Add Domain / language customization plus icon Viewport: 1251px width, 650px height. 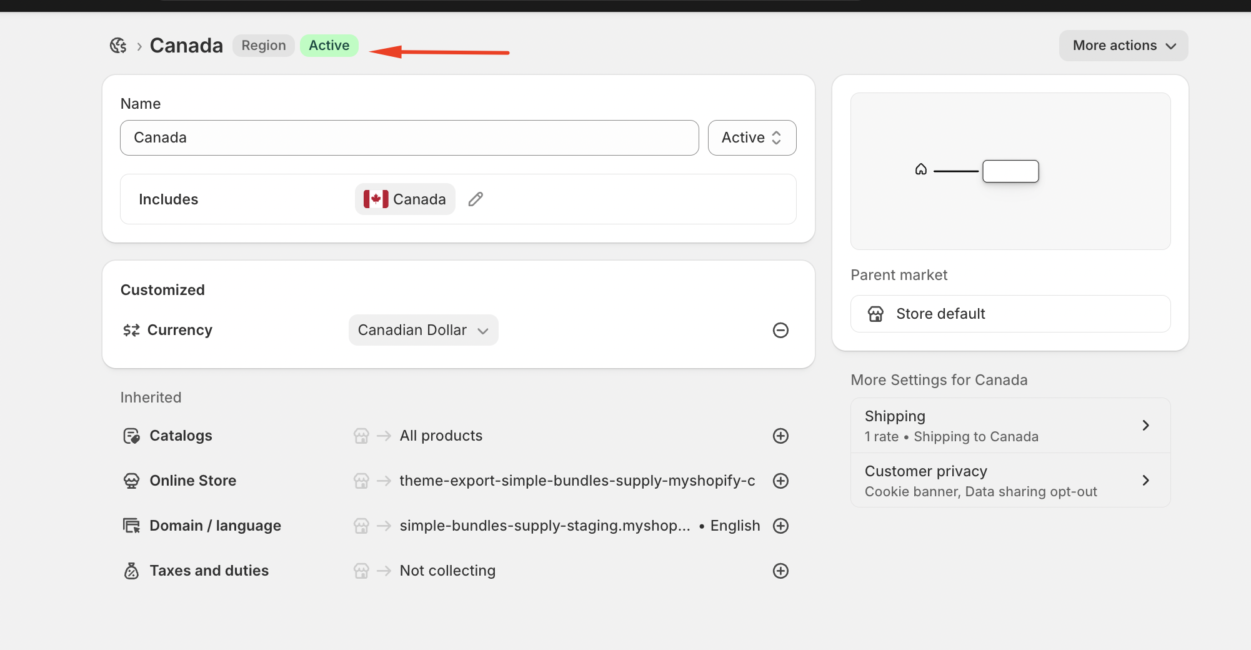[780, 526]
